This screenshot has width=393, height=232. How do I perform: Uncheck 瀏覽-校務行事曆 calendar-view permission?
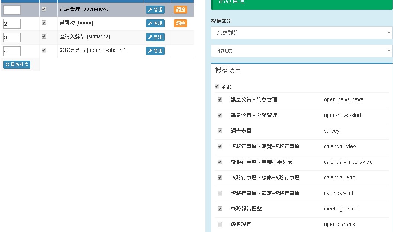(x=220, y=146)
